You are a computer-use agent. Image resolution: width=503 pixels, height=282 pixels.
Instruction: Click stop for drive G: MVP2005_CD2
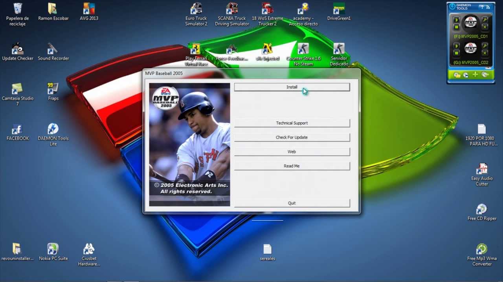[456, 52]
